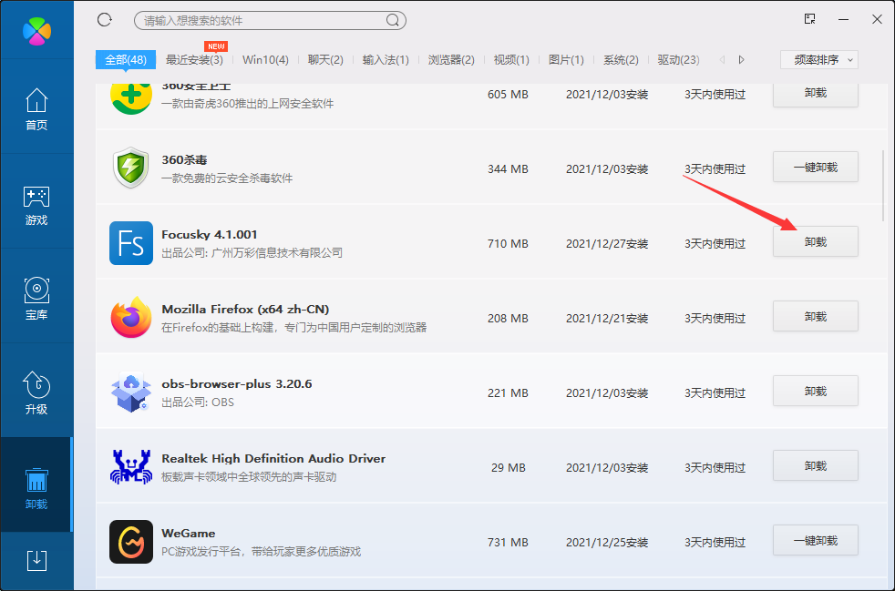Click the Mozilla Firefox application icon
Screen dimensions: 895x591
pyautogui.click(x=131, y=318)
